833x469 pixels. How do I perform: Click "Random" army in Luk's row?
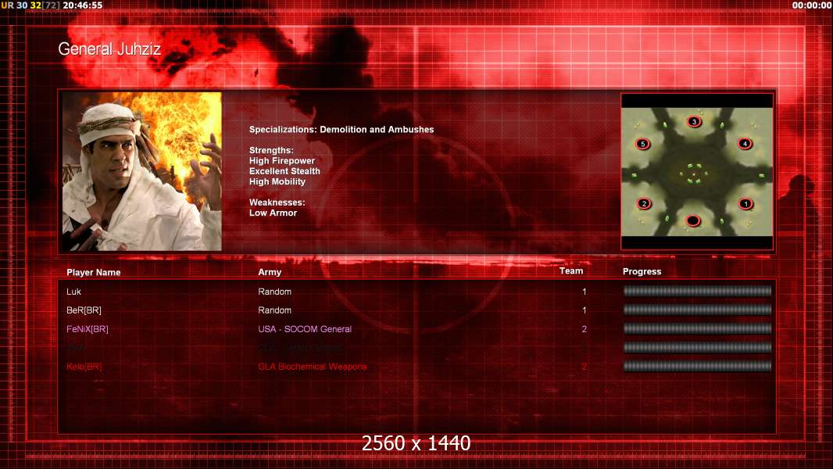(274, 292)
